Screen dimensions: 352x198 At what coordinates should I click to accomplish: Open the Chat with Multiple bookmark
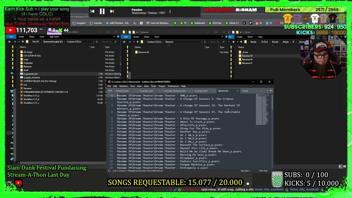click(158, 23)
